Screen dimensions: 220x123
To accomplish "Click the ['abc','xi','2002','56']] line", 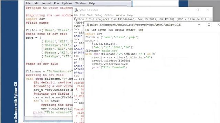I will pos(113,47).
